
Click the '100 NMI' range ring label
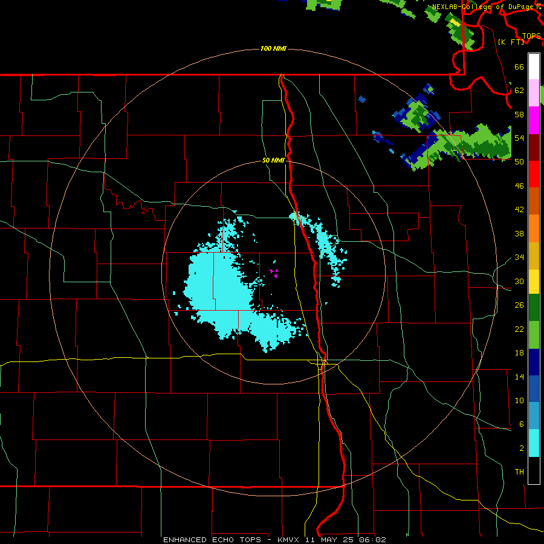[273, 48]
